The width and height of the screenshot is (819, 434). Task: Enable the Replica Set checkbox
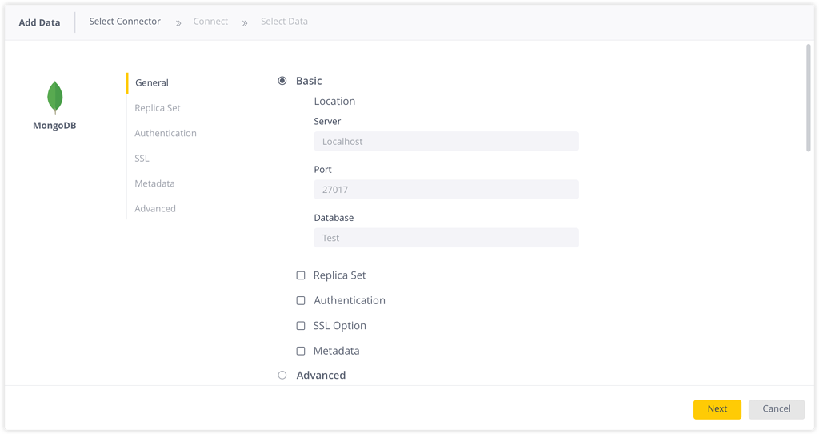(301, 275)
